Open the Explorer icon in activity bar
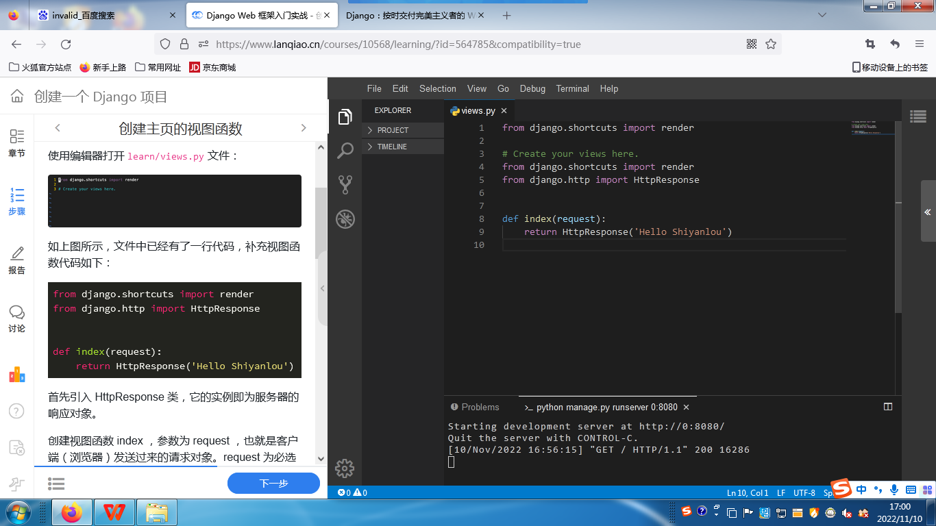936x526 pixels. tap(345, 117)
